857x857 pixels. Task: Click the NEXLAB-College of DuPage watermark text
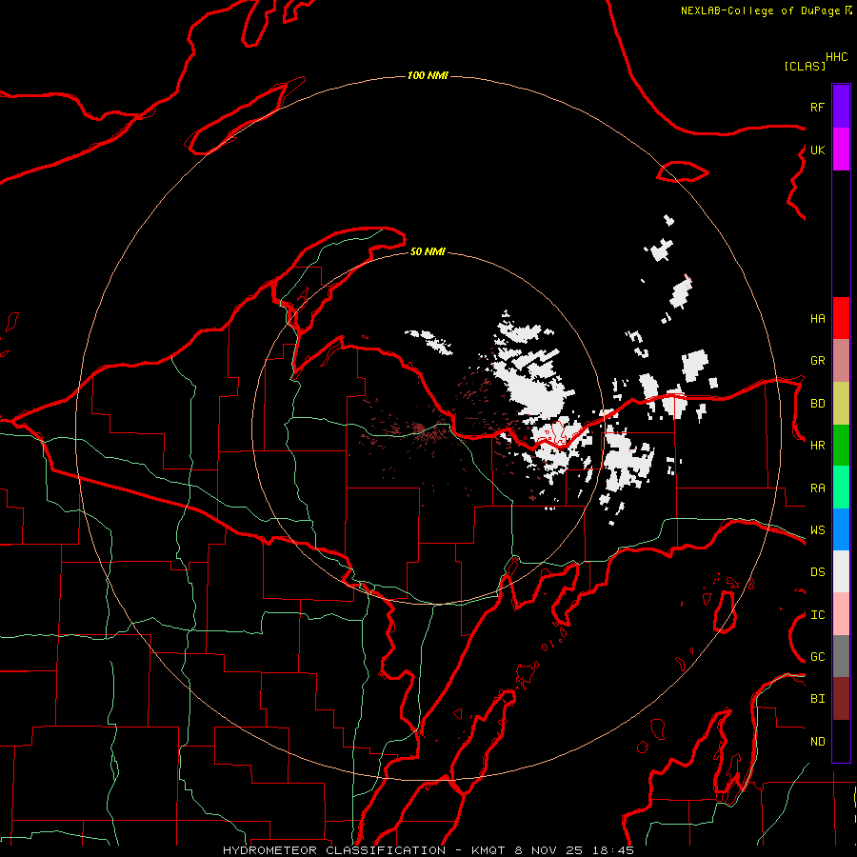pos(760,10)
